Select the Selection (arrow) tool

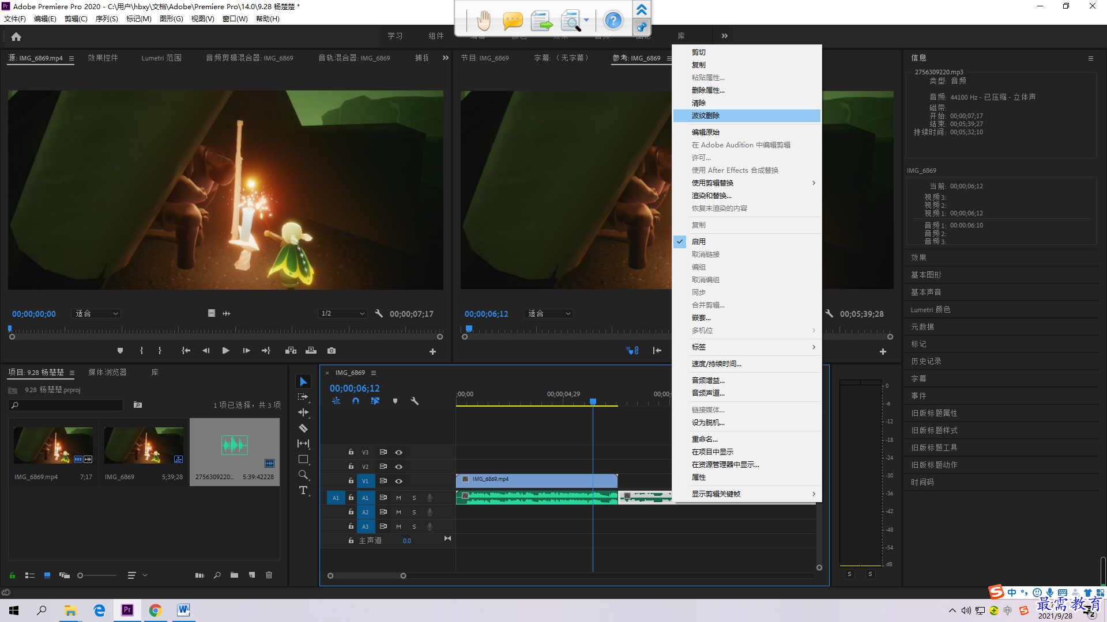pyautogui.click(x=303, y=381)
